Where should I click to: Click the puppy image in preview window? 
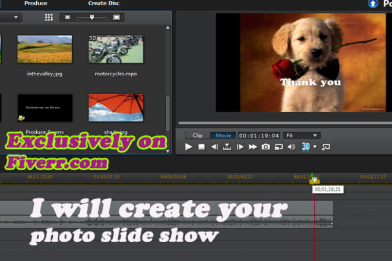(x=312, y=62)
